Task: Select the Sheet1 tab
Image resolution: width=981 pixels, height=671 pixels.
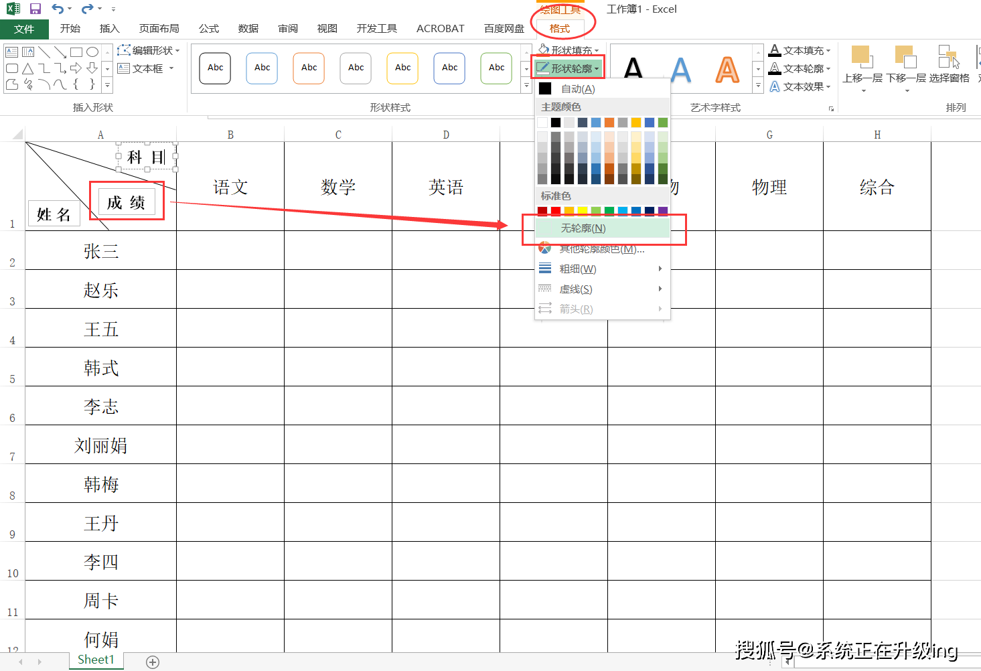Action: [x=96, y=660]
